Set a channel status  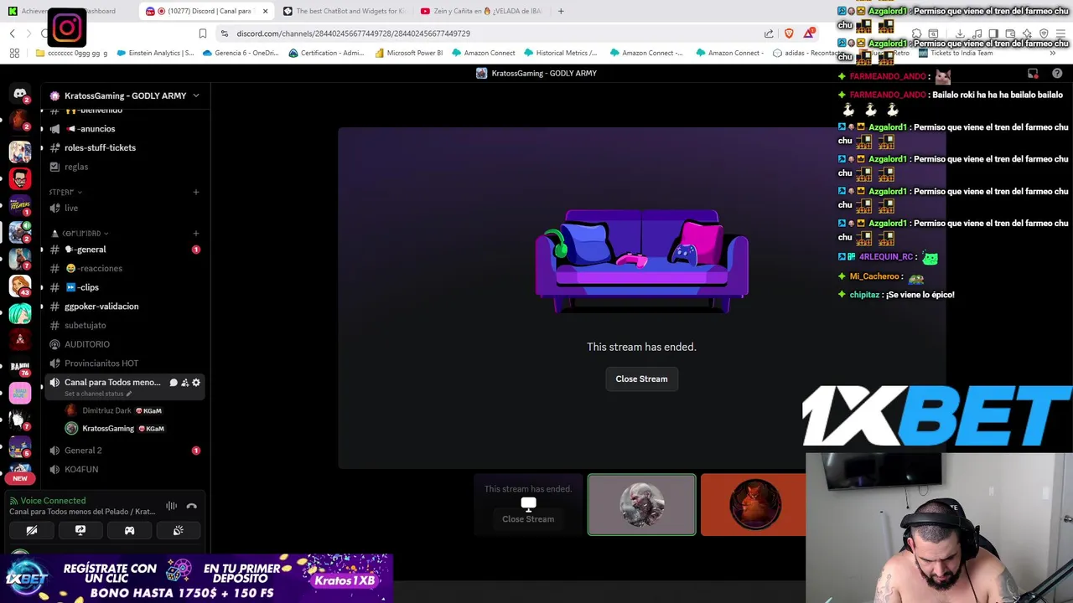97,394
